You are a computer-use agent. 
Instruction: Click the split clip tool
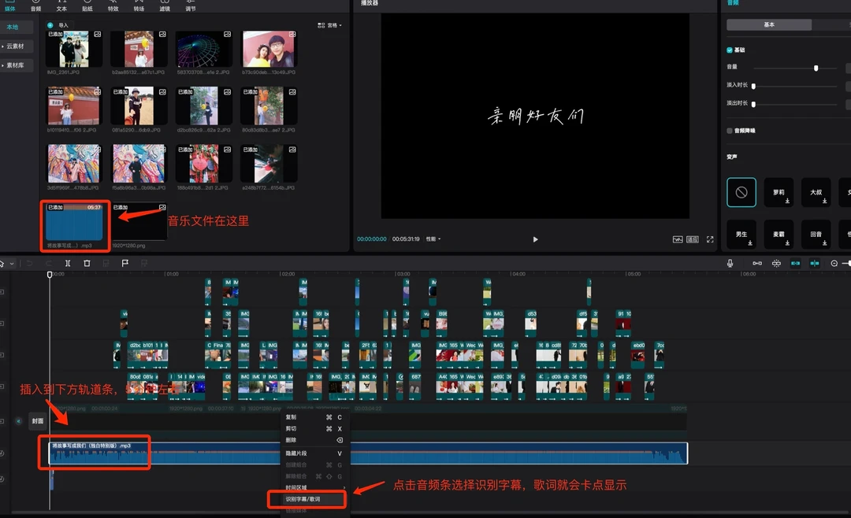68,263
